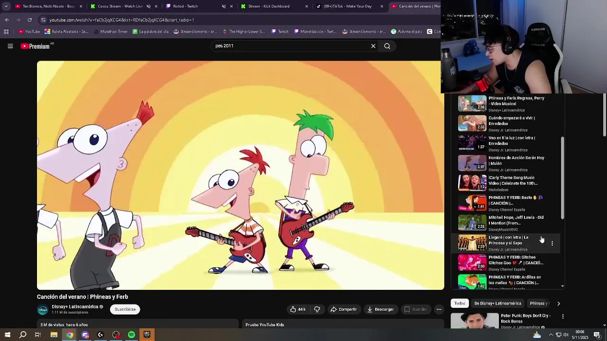
Task: Open File Explorer from the taskbar
Action: click(x=54, y=335)
